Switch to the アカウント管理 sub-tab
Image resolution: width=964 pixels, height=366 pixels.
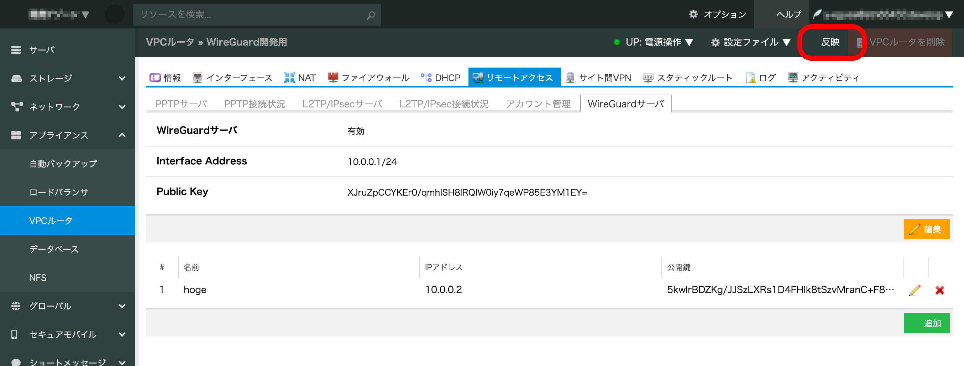[x=538, y=104]
